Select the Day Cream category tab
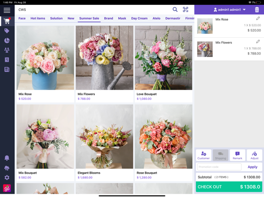 pos(139,18)
